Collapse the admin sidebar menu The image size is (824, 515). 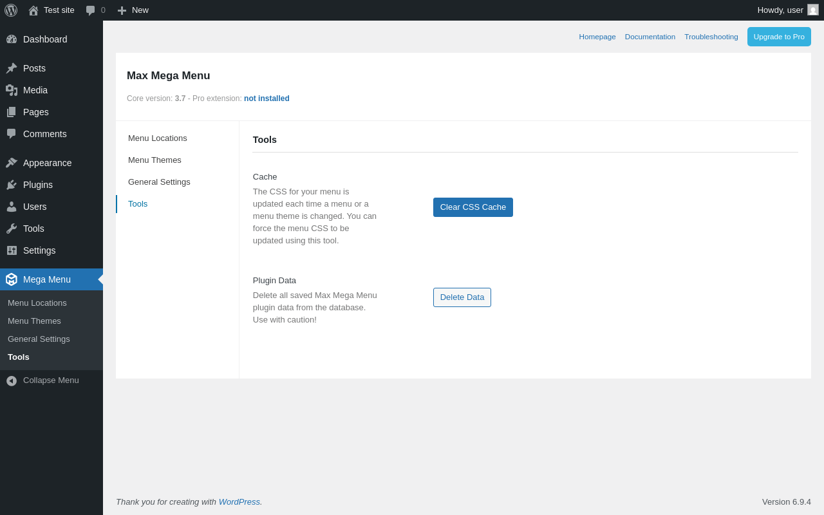42,380
